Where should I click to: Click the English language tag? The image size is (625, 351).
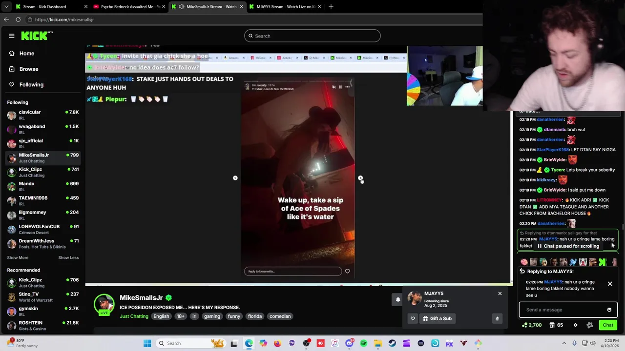[x=161, y=316]
